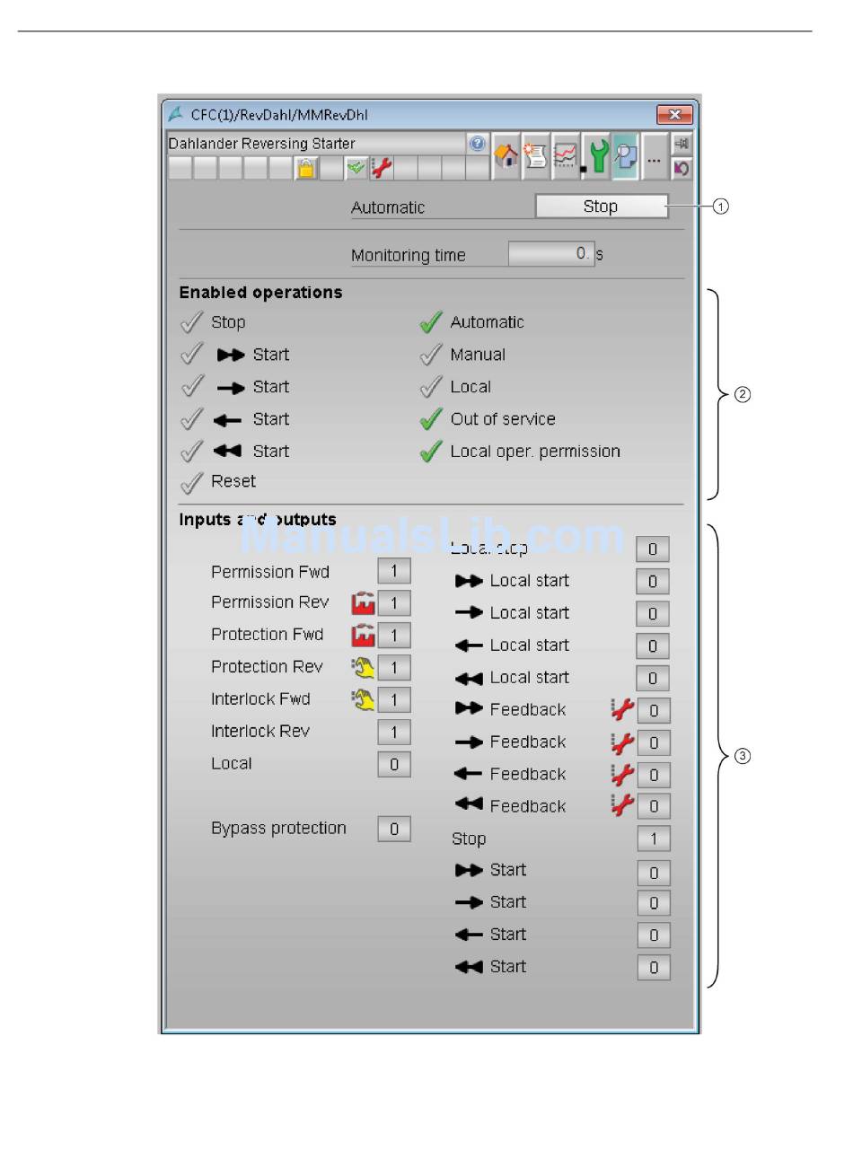Click wrench icon on double-left-arrow Feedback row

point(622,806)
